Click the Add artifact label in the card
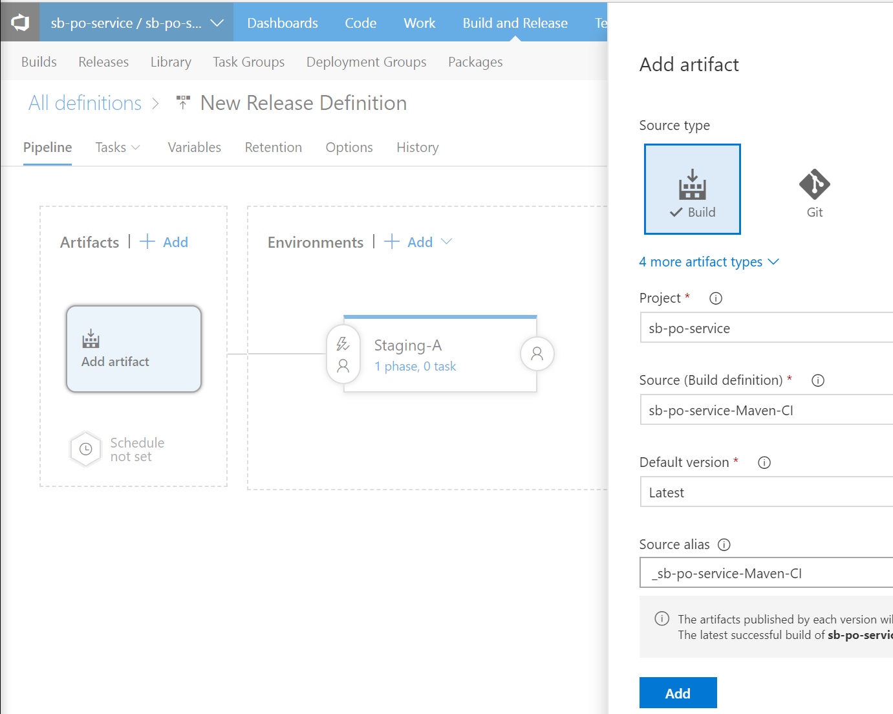Image resolution: width=893 pixels, height=714 pixels. point(115,362)
